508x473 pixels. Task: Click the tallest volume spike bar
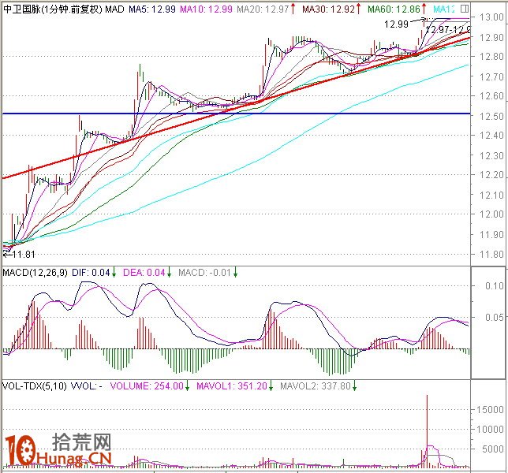click(x=427, y=430)
